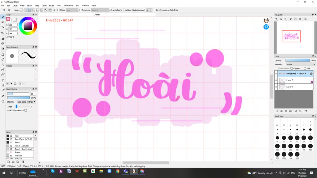Open the Shape type dropdown
This screenshot has width=317, height=178.
click(72, 10)
